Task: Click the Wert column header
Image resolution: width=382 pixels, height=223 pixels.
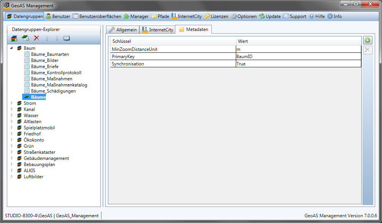Action: click(299, 41)
